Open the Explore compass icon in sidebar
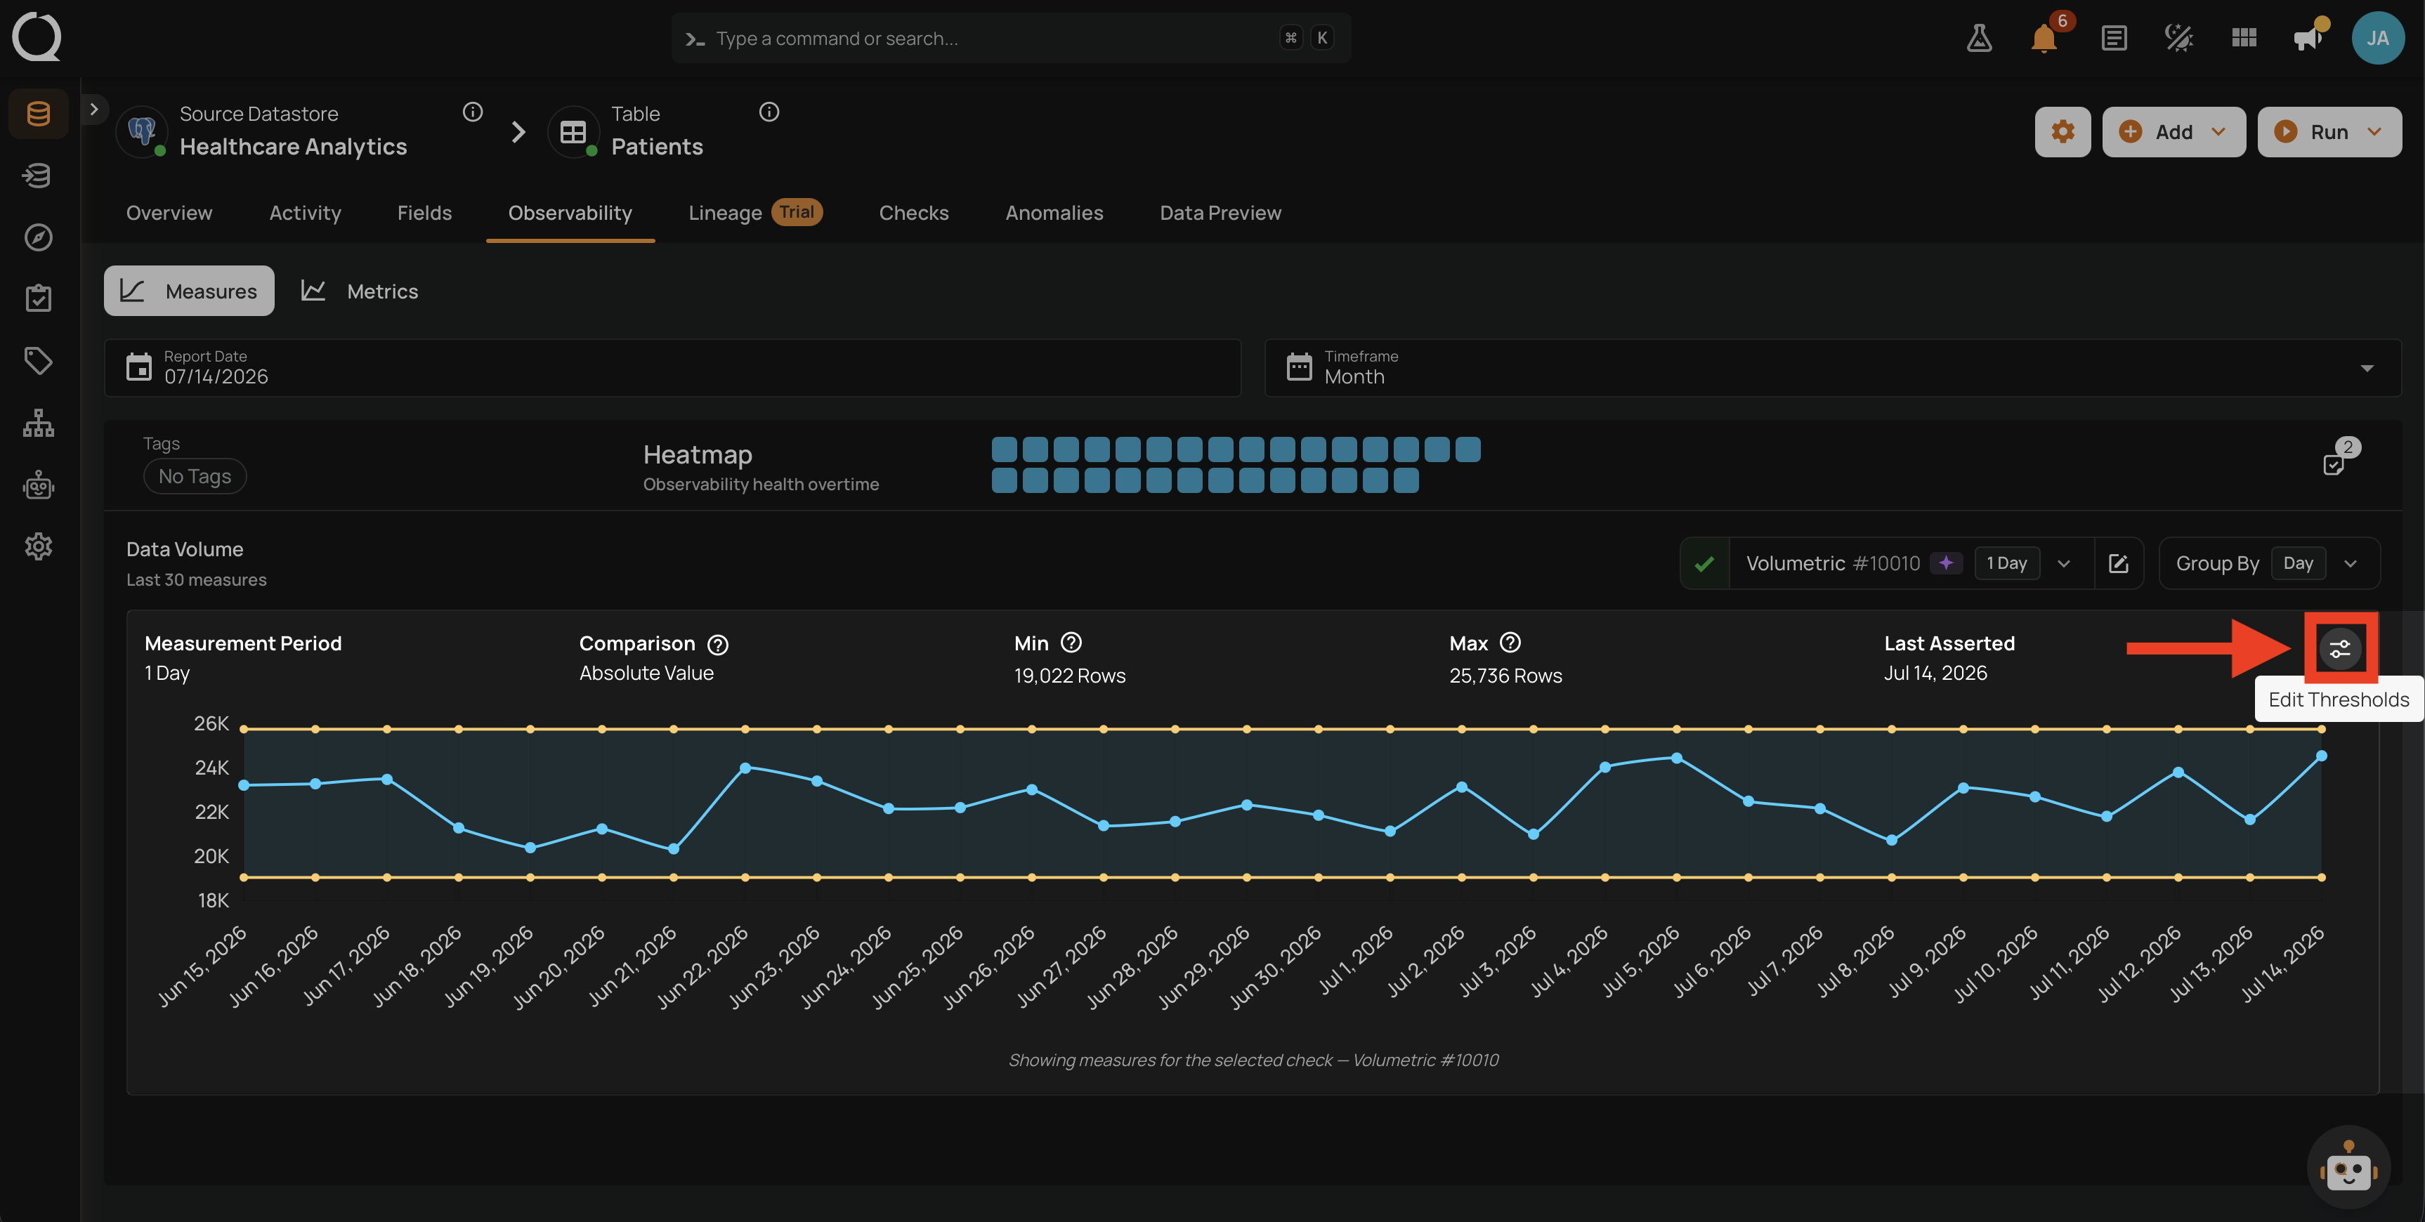This screenshot has width=2425, height=1222. [39, 237]
